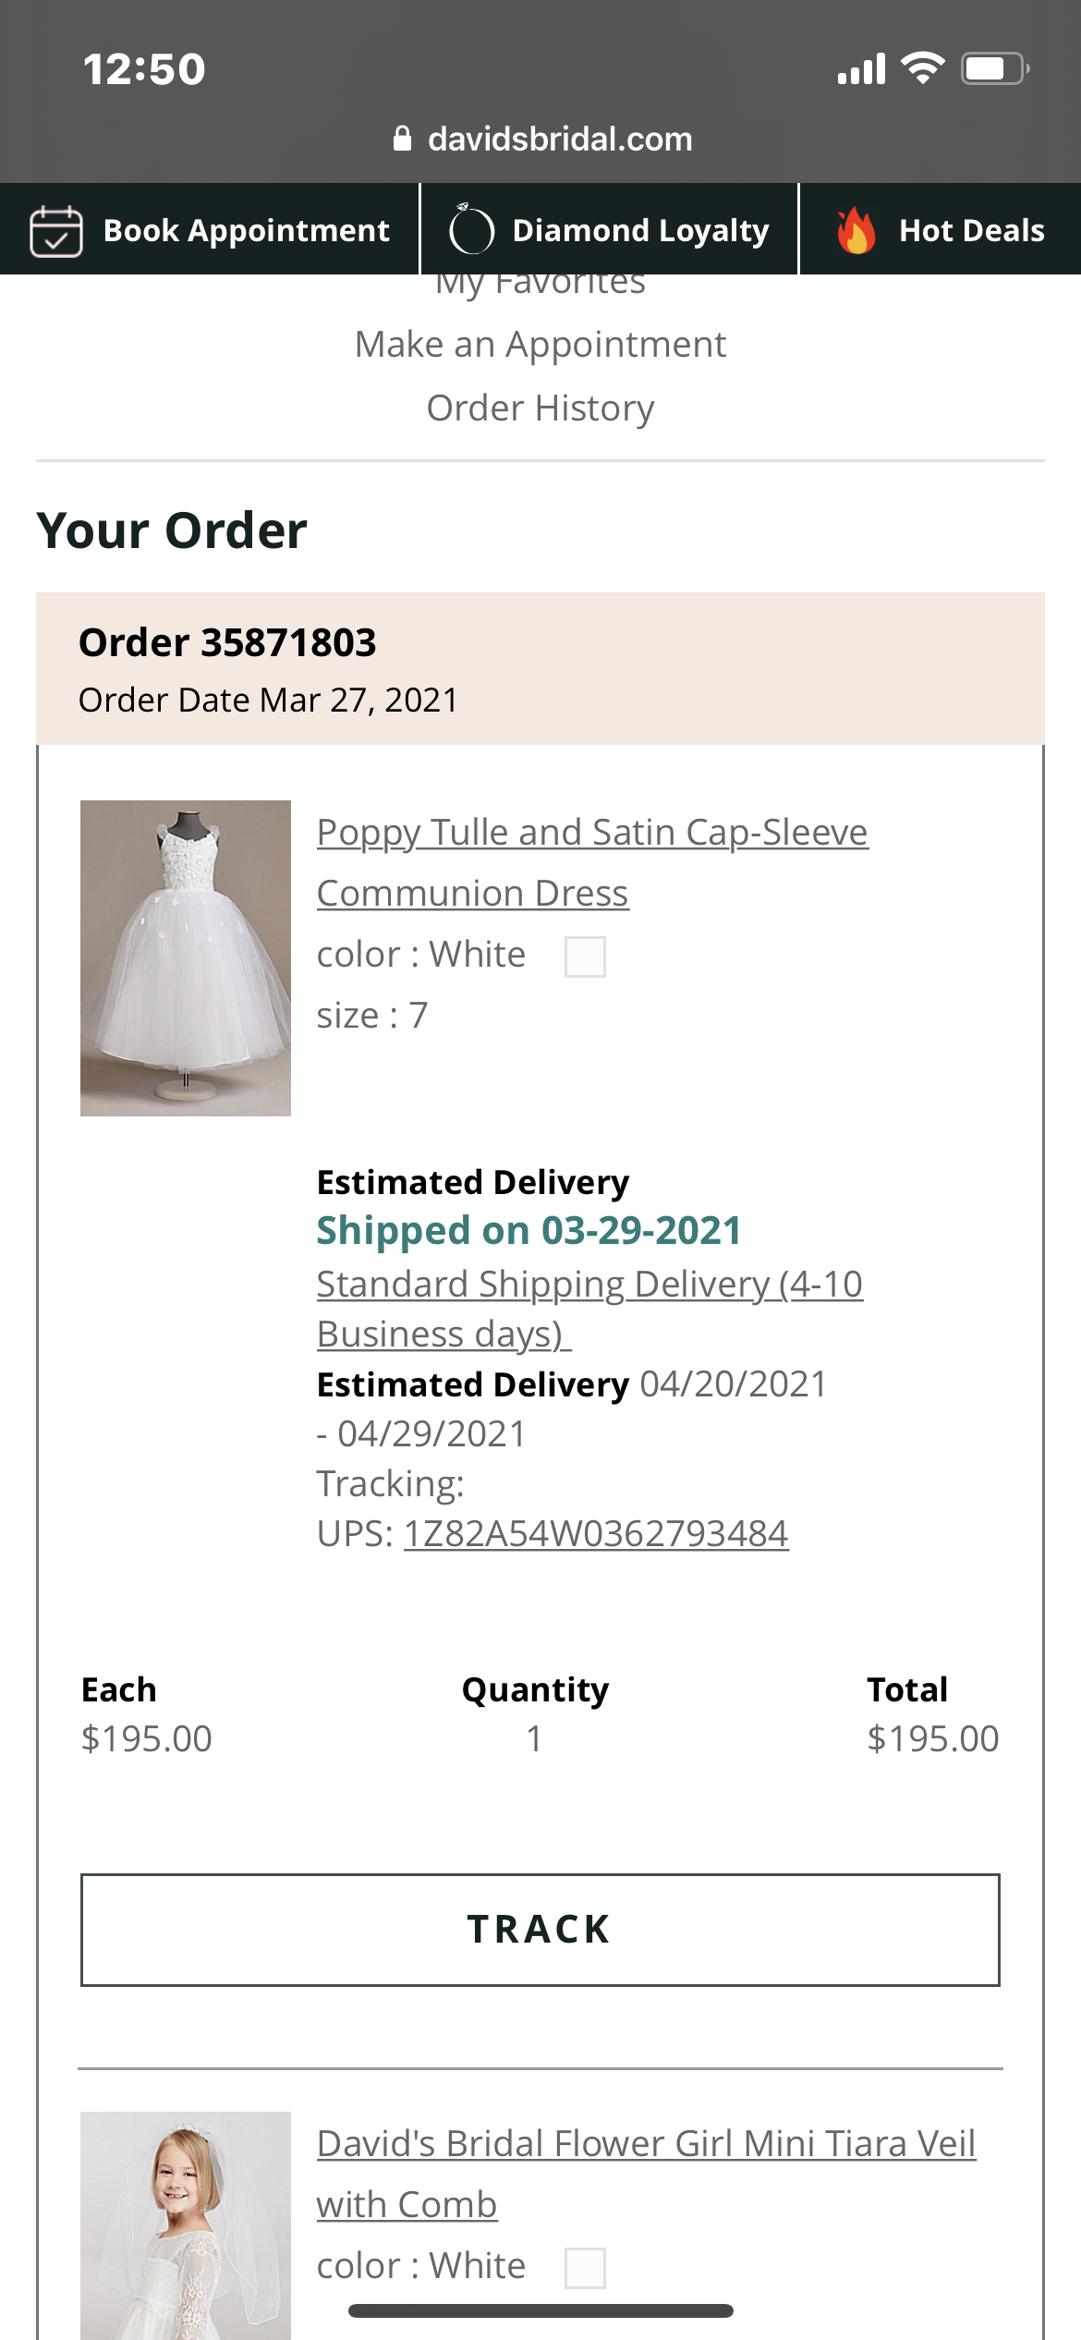The width and height of the screenshot is (1081, 2340).
Task: Open UPS tracking number link
Action: pyautogui.click(x=596, y=1534)
